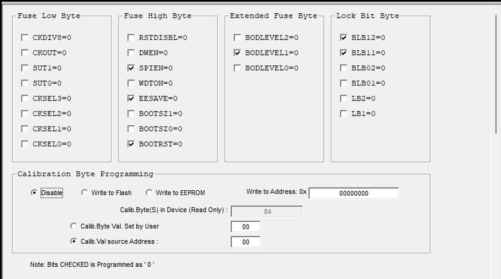The width and height of the screenshot is (501, 279).
Task: Uncheck the BODLEVEL1=0 checkbox
Action: [237, 53]
